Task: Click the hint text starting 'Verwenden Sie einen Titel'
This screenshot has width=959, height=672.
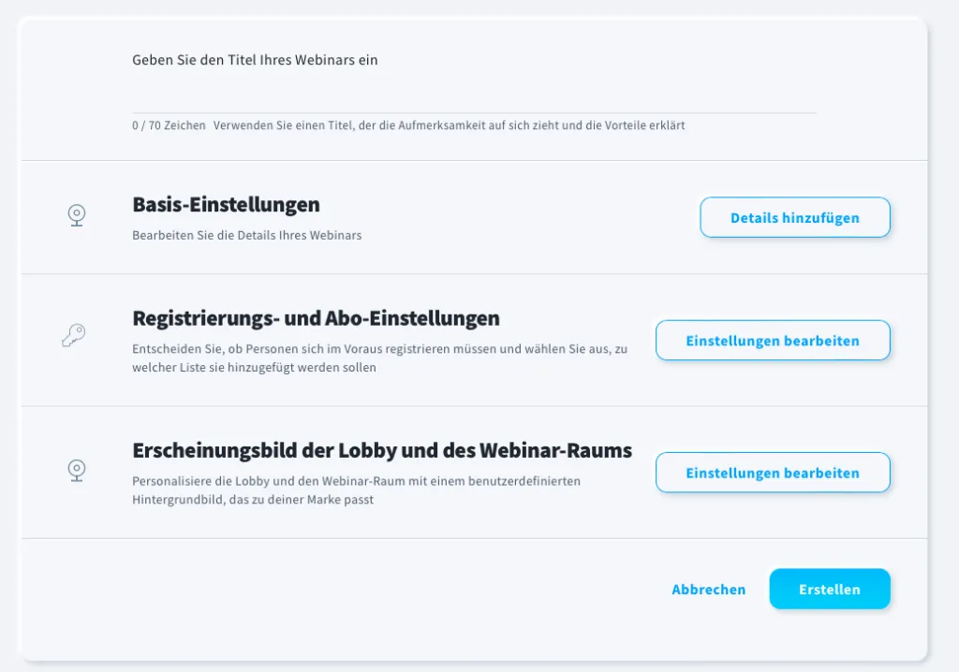Action: pos(449,125)
